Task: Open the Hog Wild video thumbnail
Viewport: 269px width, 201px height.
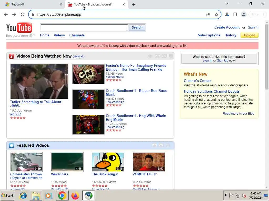Action: point(88,125)
